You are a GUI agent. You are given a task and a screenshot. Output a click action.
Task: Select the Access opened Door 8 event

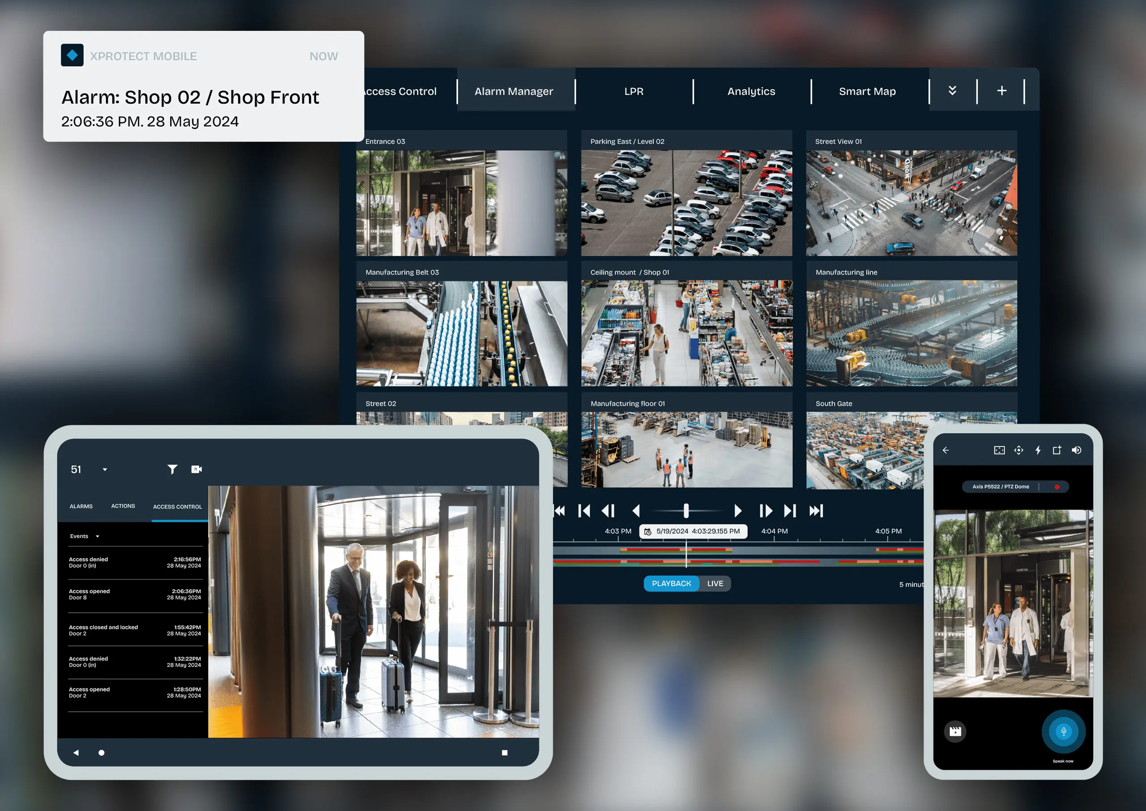pos(135,594)
